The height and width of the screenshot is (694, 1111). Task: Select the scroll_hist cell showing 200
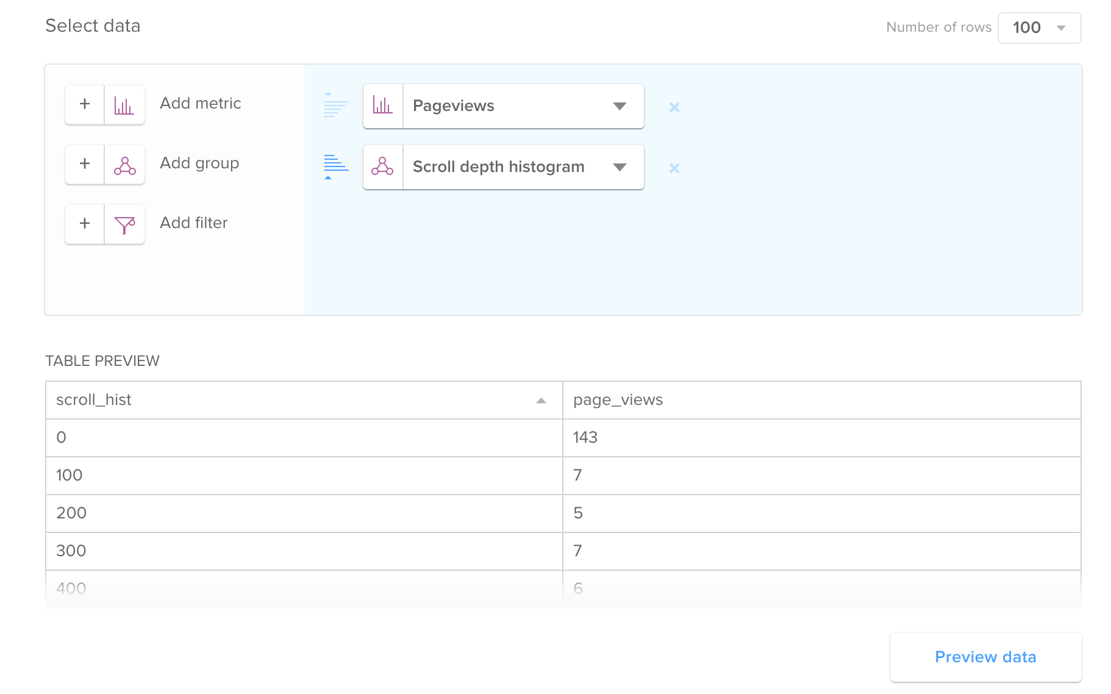pyautogui.click(x=304, y=513)
